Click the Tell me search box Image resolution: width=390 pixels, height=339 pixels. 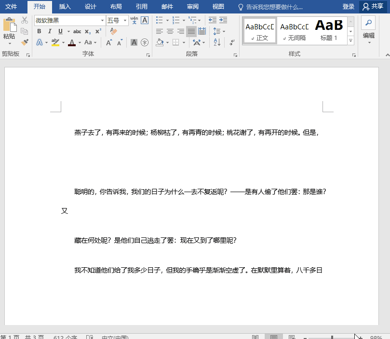coord(270,7)
